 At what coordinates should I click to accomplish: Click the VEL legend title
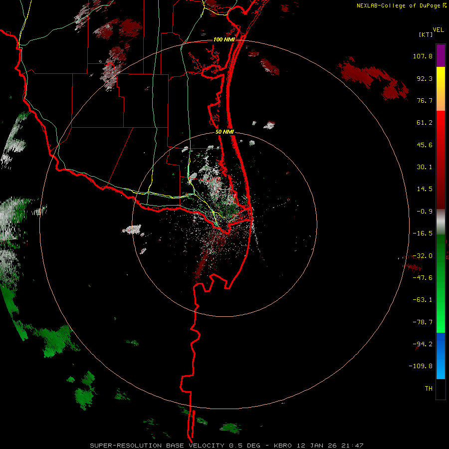click(x=438, y=30)
